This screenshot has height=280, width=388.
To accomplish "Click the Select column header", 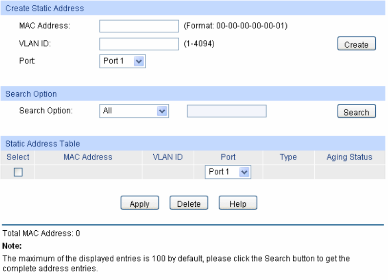I will 18,157.
